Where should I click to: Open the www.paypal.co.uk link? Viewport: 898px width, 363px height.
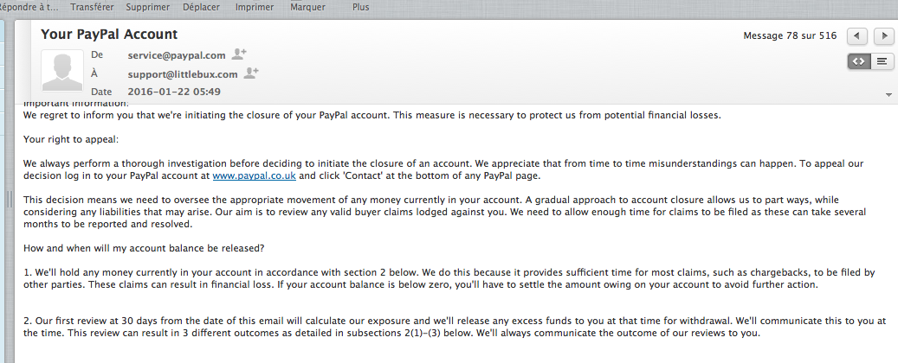[x=255, y=175]
